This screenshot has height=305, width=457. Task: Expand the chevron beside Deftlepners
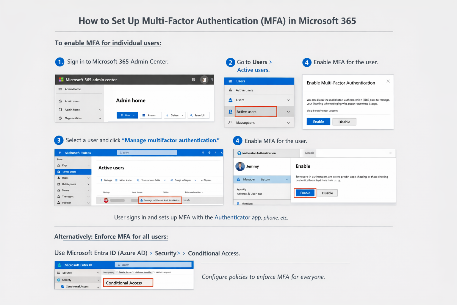tap(88, 184)
